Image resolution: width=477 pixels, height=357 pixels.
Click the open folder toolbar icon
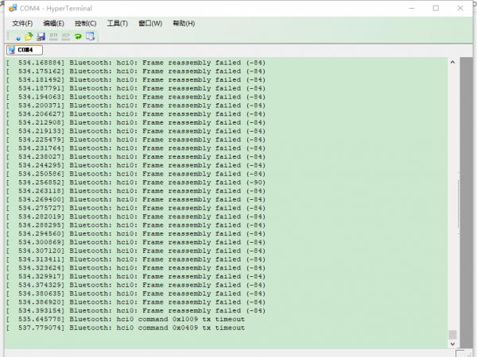[x=29, y=36]
